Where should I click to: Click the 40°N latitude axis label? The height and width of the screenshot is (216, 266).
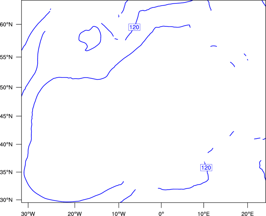click(6, 145)
